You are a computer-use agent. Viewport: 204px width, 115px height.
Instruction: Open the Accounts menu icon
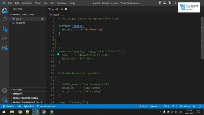point(4,90)
